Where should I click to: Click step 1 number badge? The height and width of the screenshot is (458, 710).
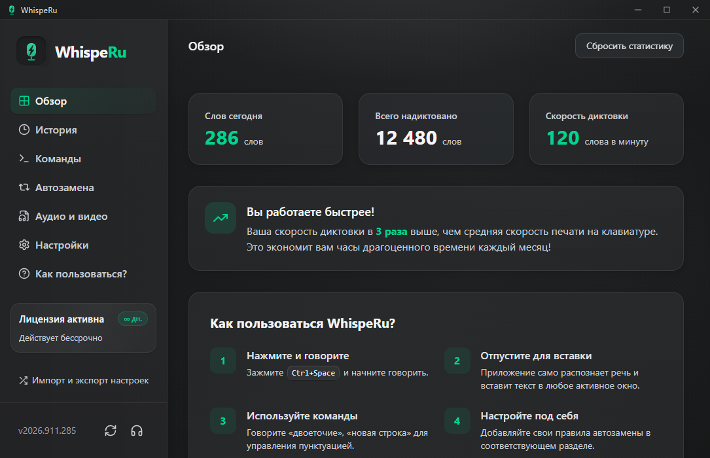point(222,361)
